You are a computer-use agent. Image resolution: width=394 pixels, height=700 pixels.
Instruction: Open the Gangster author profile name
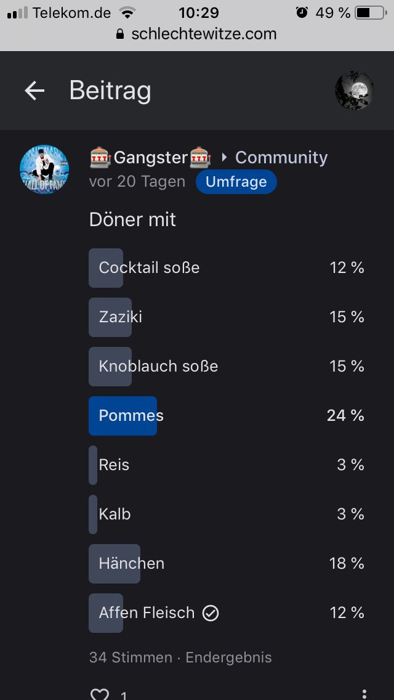150,158
